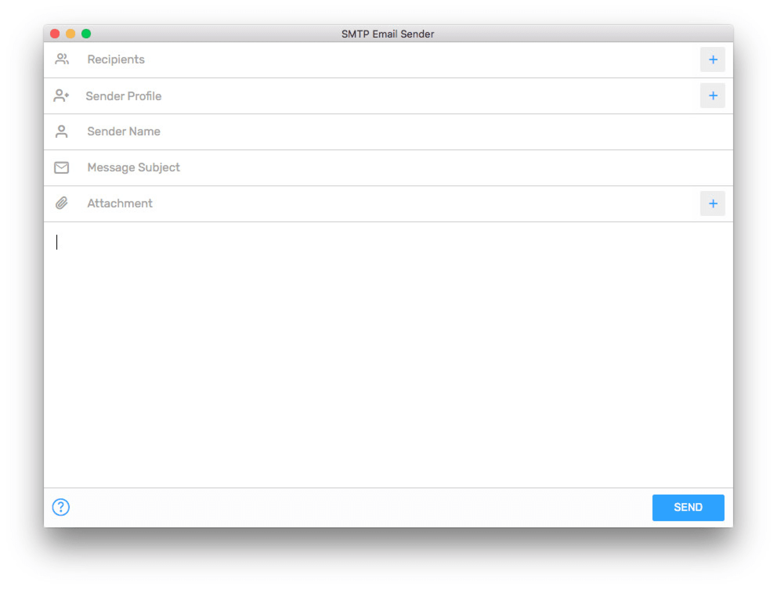Click the Message Subject envelope icon

[x=62, y=167]
